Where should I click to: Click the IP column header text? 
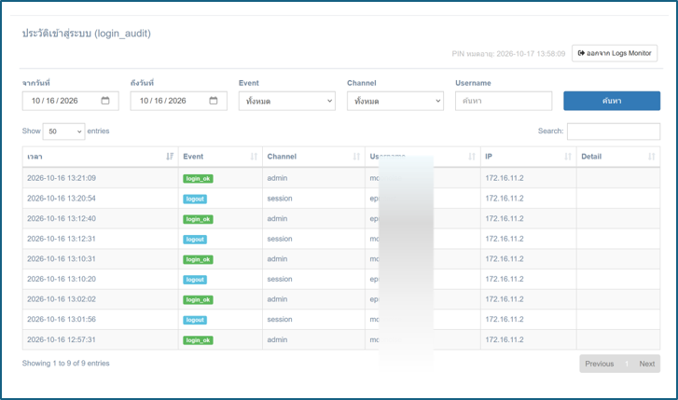click(489, 157)
